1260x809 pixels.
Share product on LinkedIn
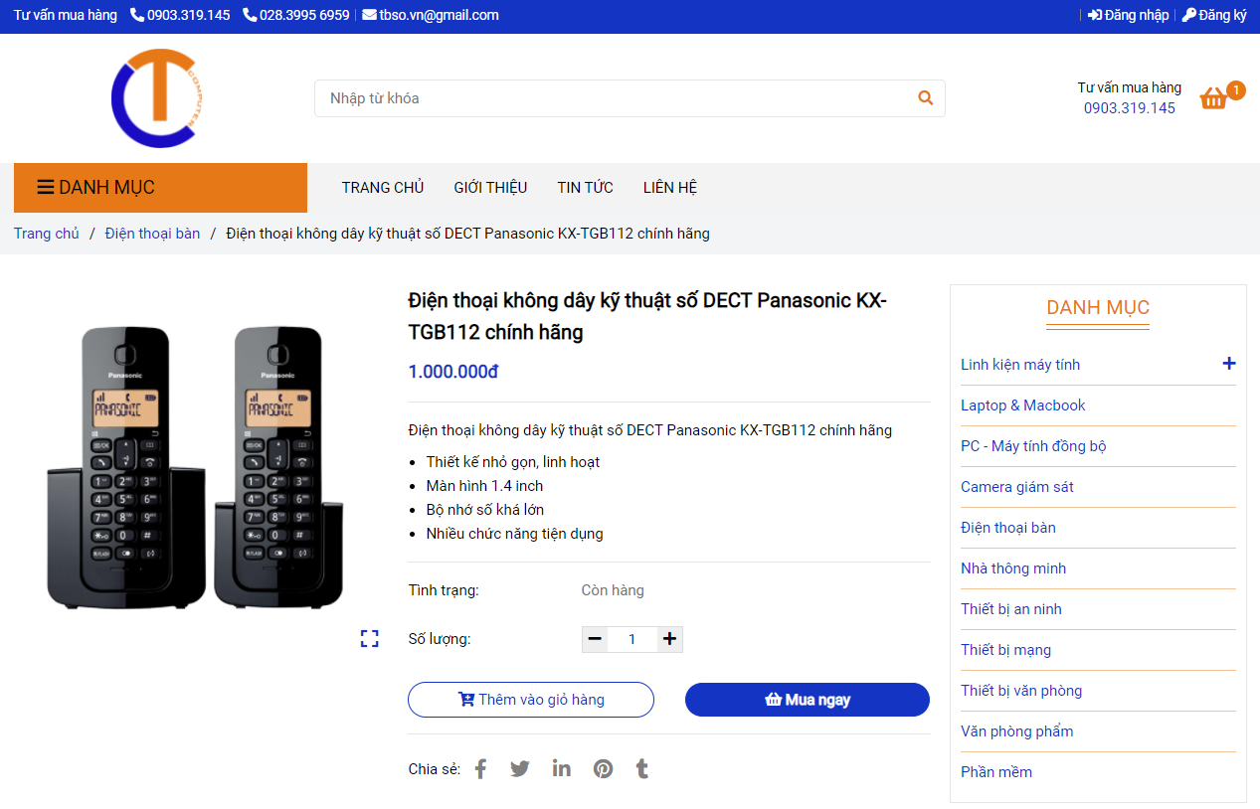coord(562,769)
